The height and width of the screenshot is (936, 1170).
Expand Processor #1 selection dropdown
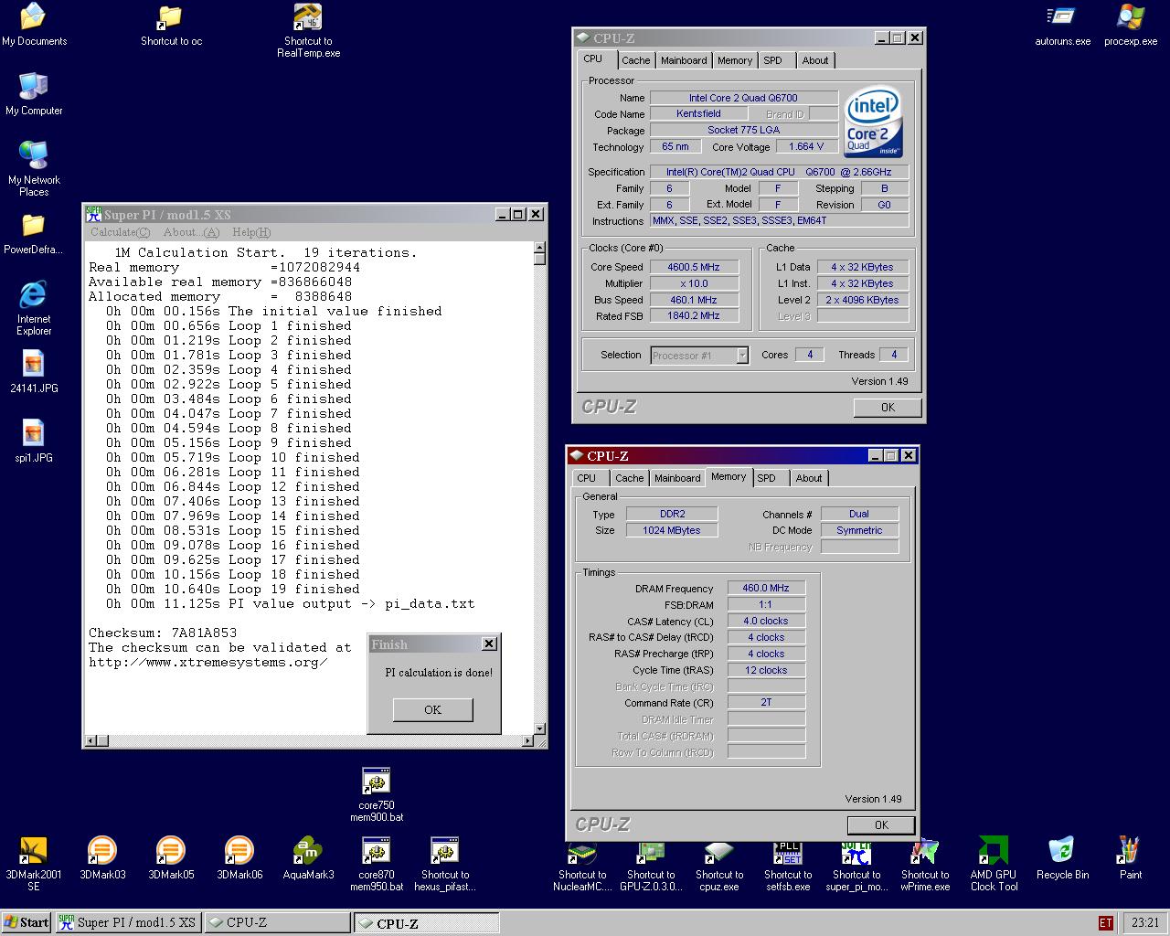tap(742, 356)
